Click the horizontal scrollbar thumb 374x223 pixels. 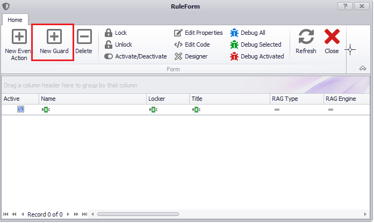click(x=138, y=214)
